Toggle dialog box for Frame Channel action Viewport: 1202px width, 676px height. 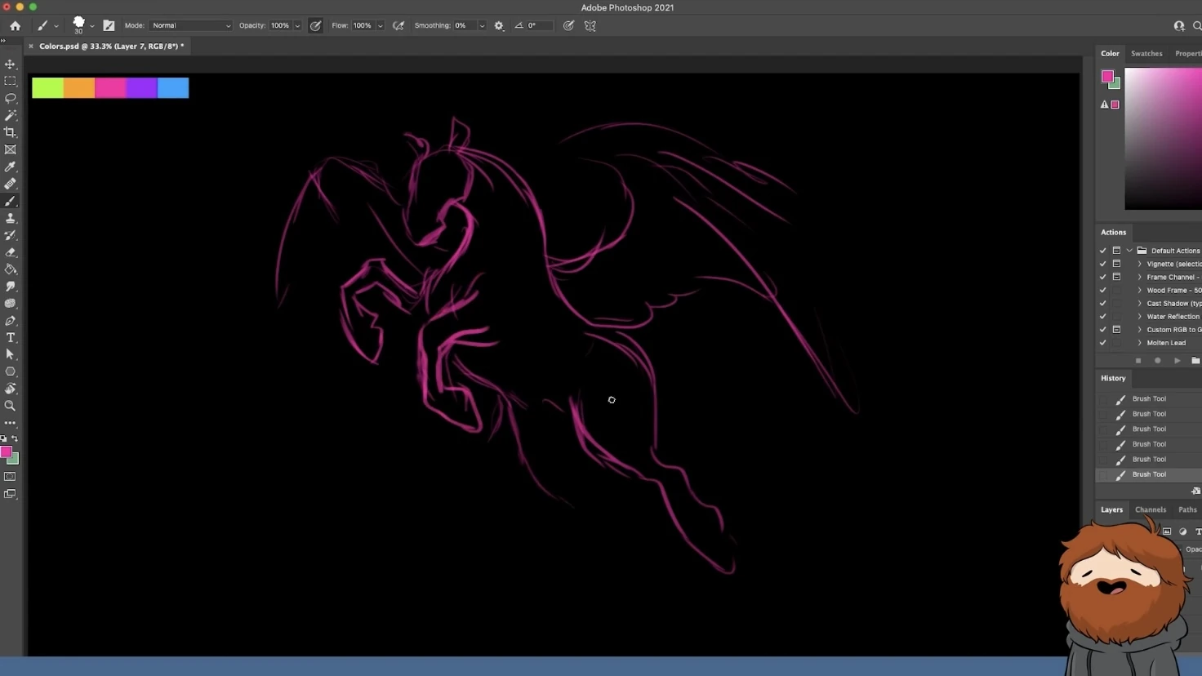(x=1116, y=277)
